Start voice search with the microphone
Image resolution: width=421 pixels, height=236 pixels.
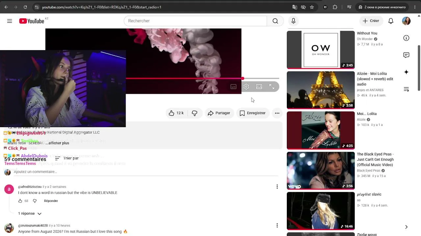[x=293, y=21]
